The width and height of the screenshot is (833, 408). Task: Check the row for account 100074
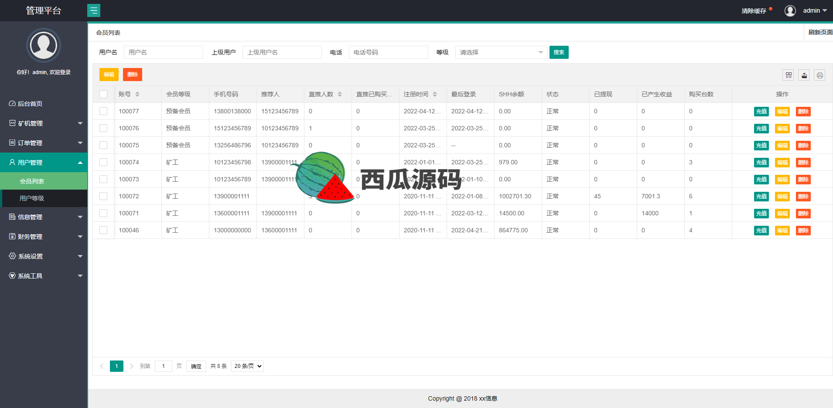pyautogui.click(x=103, y=162)
